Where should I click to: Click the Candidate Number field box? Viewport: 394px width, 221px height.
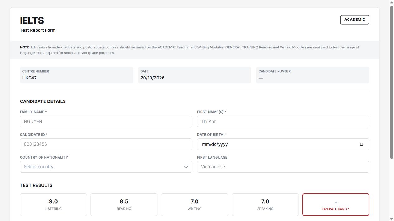(313, 75)
